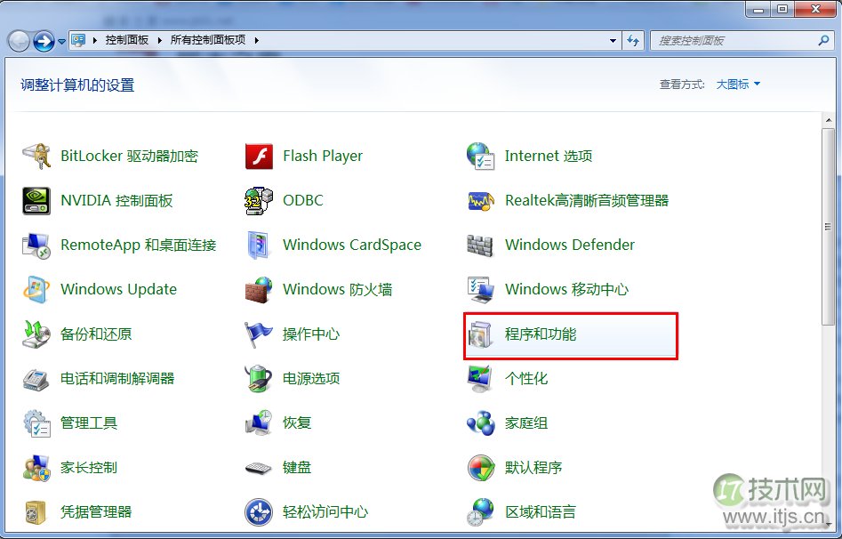Open the ODBC data source tool
842x539 pixels.
[303, 200]
